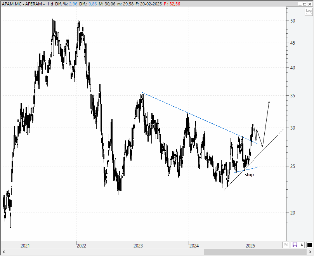Click the 2022 label on time axis
The width and height of the screenshot is (314, 256).
pyautogui.click(x=82, y=246)
